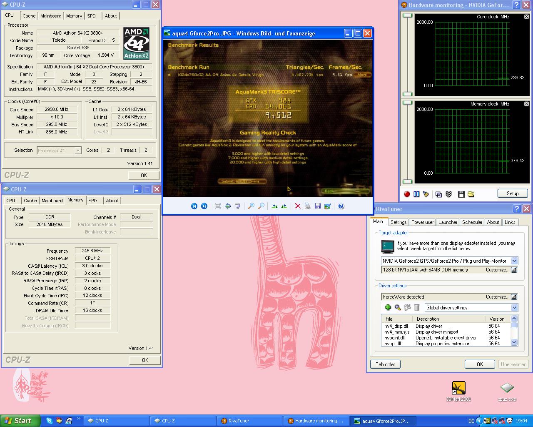Viewport: 533px width, 427px height.
Task: Open Setup in Hardware monitoring
Action: [513, 193]
